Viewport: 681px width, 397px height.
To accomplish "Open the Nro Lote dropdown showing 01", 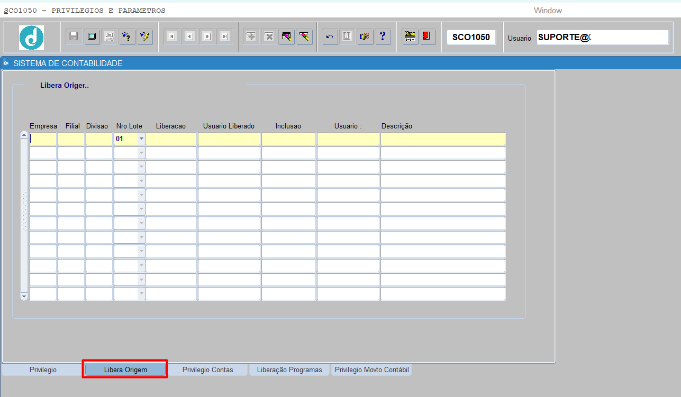I will (x=141, y=139).
